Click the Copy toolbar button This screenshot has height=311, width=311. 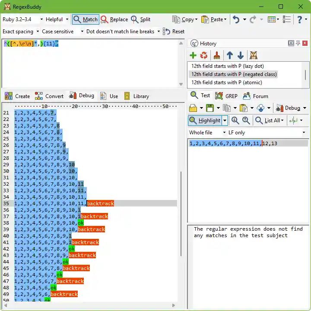[x=185, y=19]
